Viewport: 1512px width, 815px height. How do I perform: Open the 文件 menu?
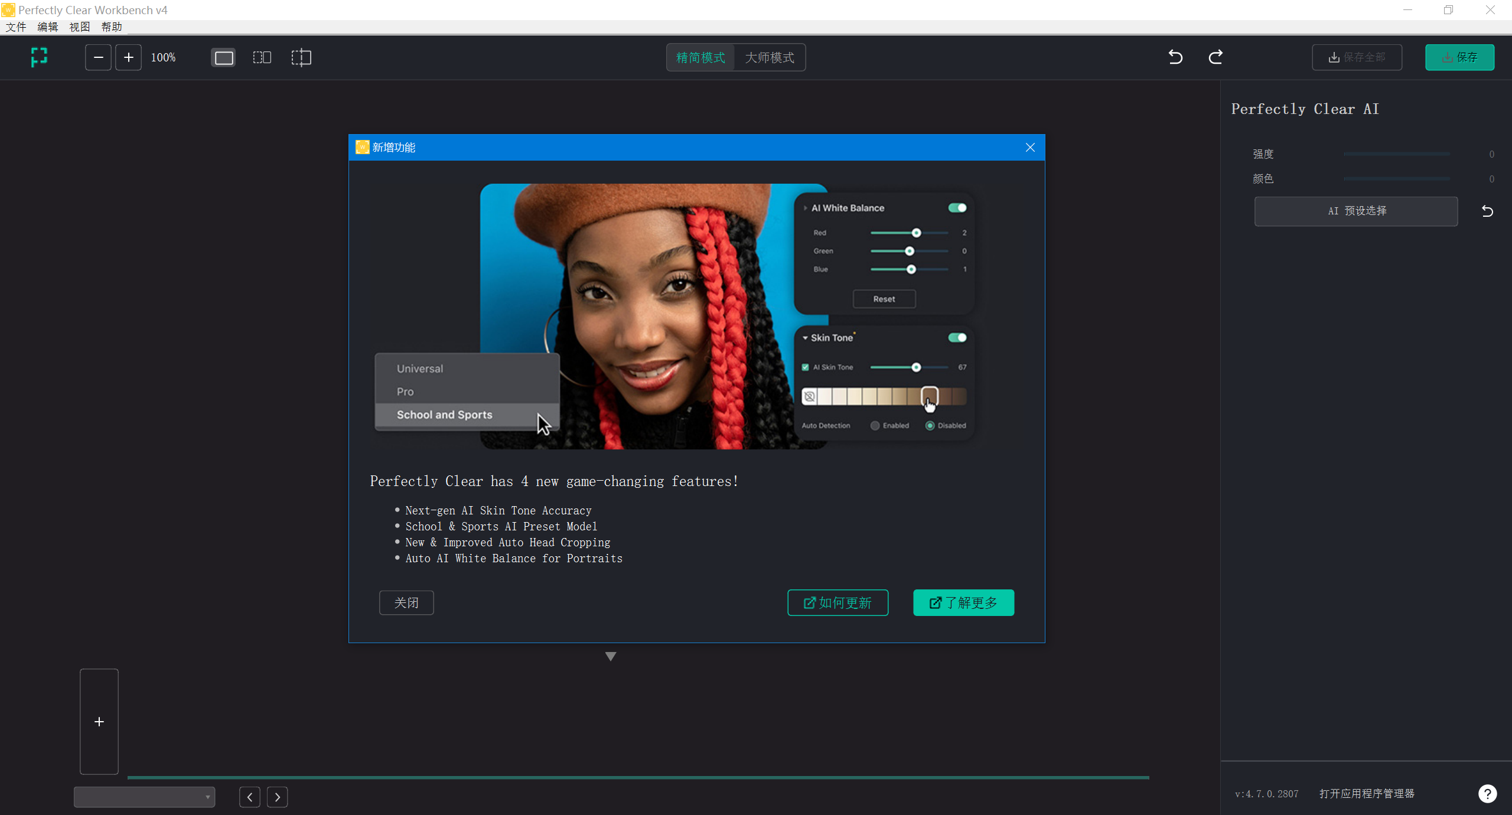pyautogui.click(x=16, y=27)
